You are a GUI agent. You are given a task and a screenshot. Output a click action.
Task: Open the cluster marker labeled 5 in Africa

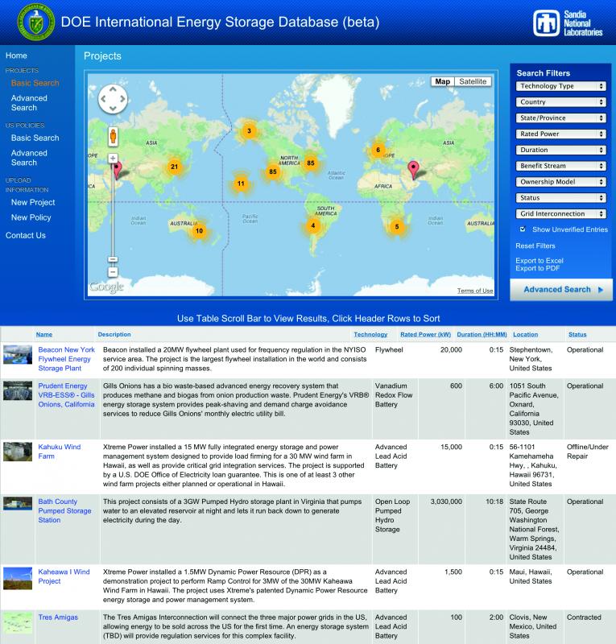397,227
